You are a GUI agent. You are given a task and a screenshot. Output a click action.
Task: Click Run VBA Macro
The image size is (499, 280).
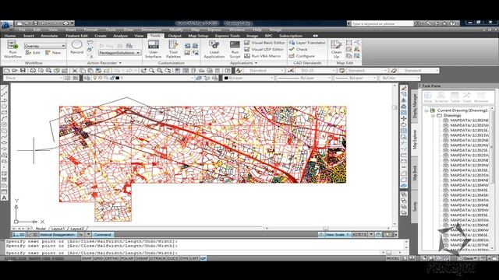coord(262,56)
